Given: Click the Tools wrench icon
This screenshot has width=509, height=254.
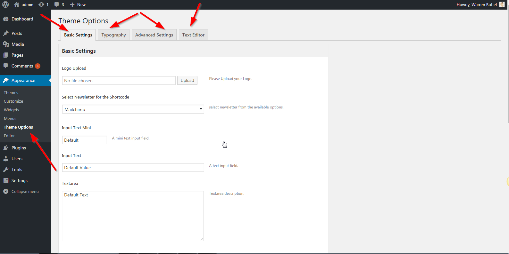Looking at the screenshot, I should (x=6, y=170).
